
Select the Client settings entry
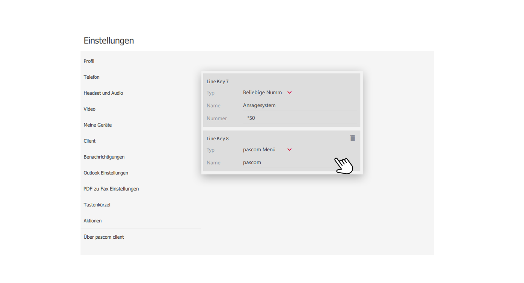pyautogui.click(x=90, y=141)
